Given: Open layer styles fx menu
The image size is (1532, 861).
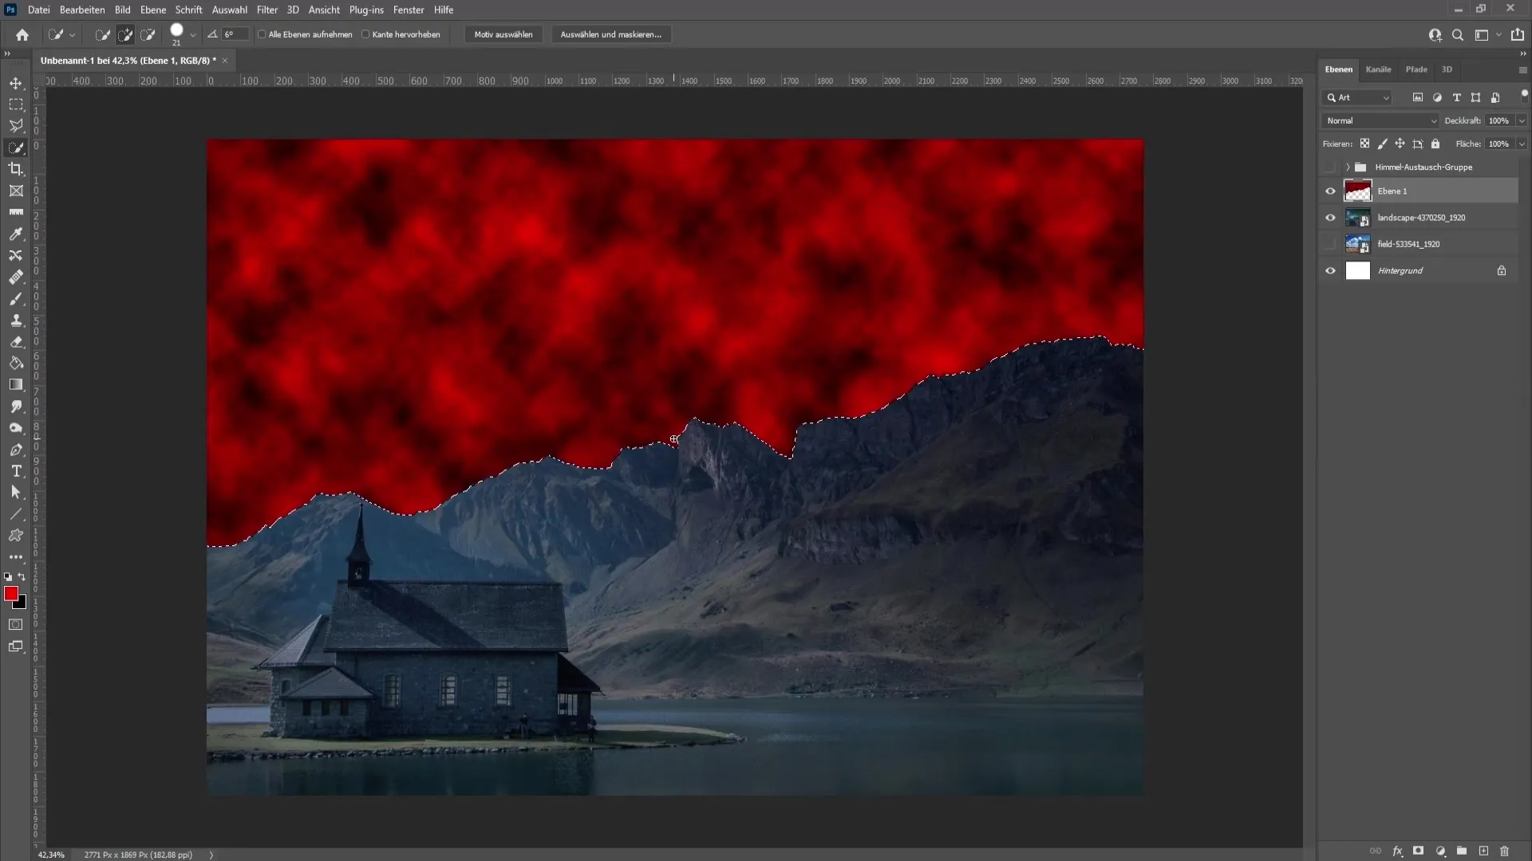Looking at the screenshot, I should [x=1397, y=851].
